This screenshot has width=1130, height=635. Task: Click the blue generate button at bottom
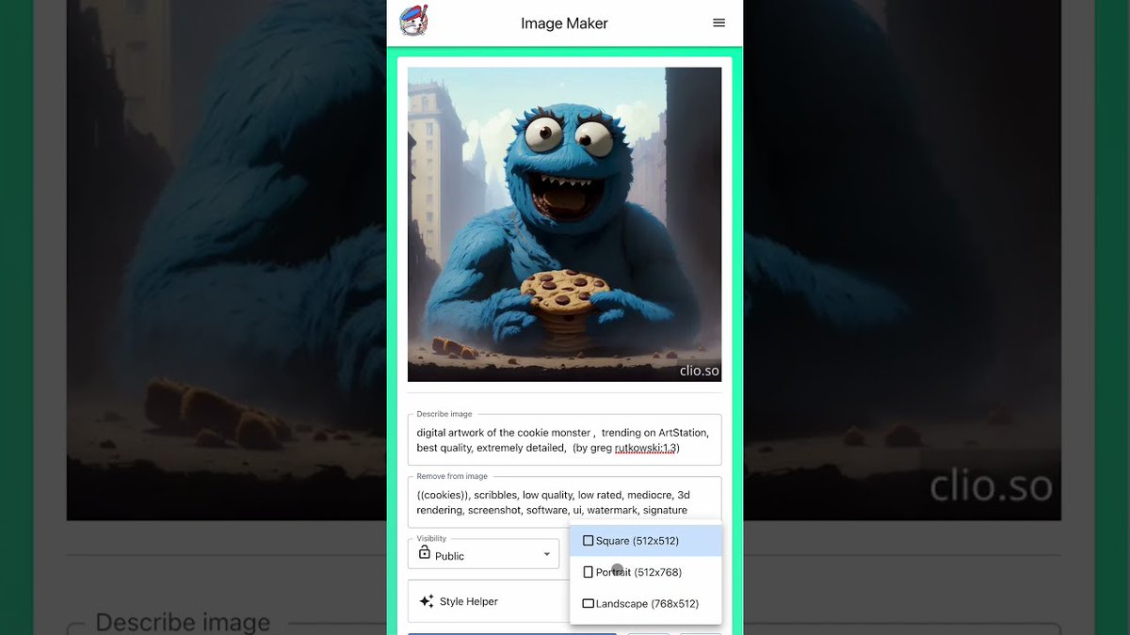click(x=512, y=633)
